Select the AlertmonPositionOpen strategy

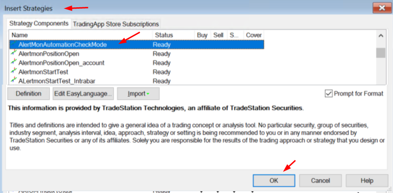tap(48, 54)
